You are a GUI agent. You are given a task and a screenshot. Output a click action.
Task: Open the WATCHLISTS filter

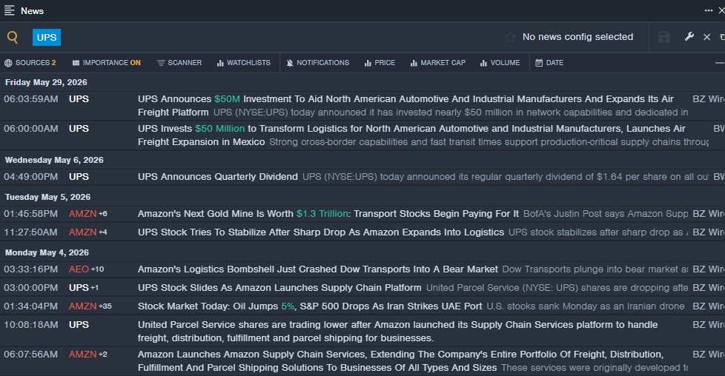[244, 63]
